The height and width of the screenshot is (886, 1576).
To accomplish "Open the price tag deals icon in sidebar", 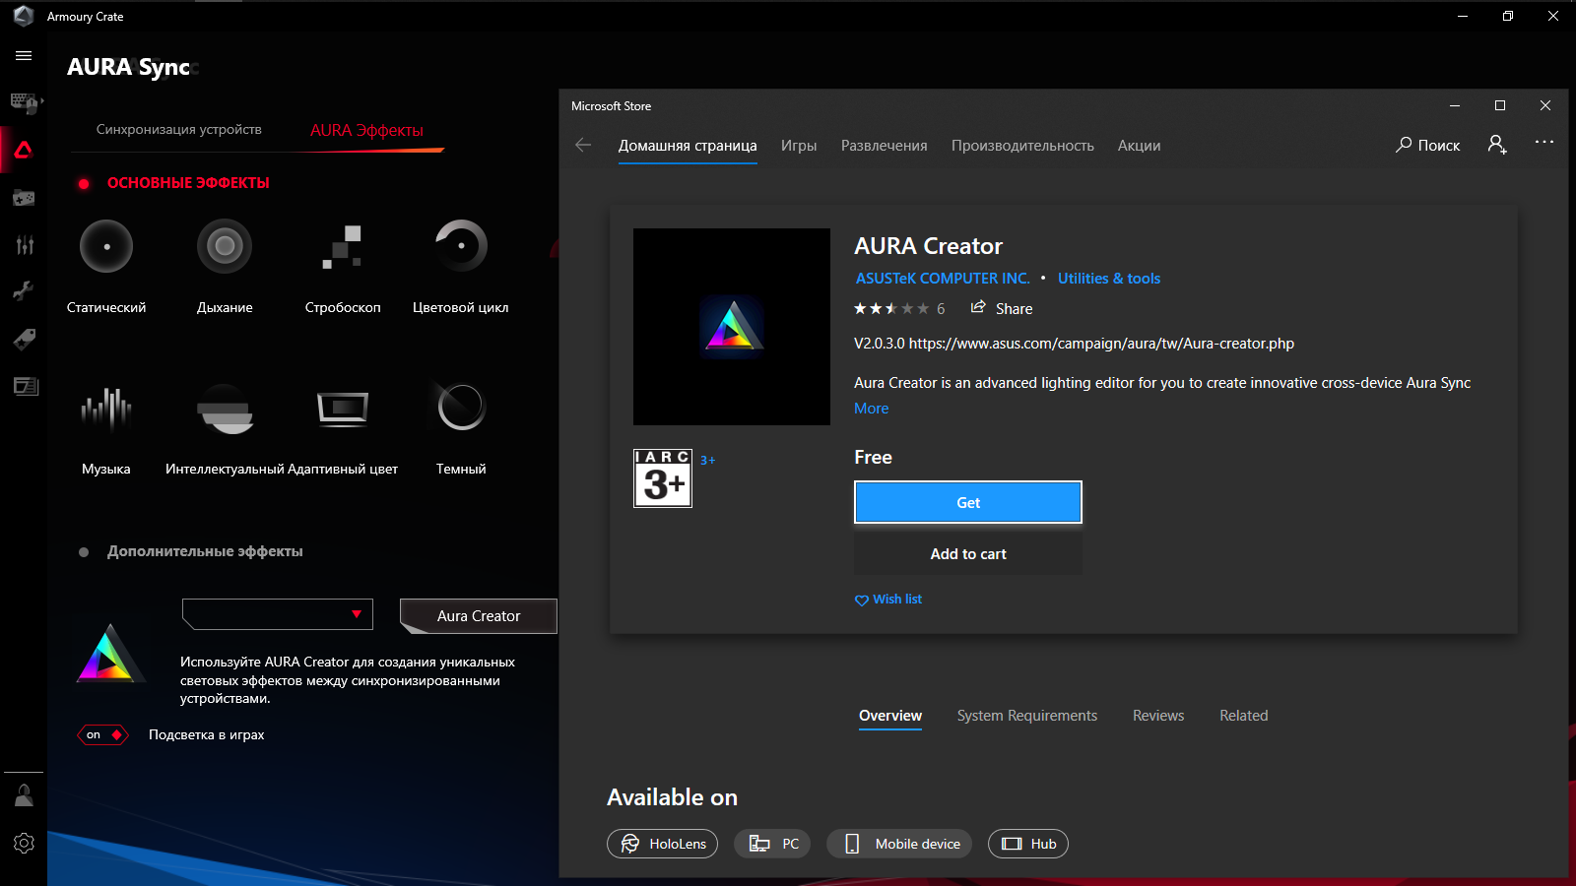I will point(24,340).
